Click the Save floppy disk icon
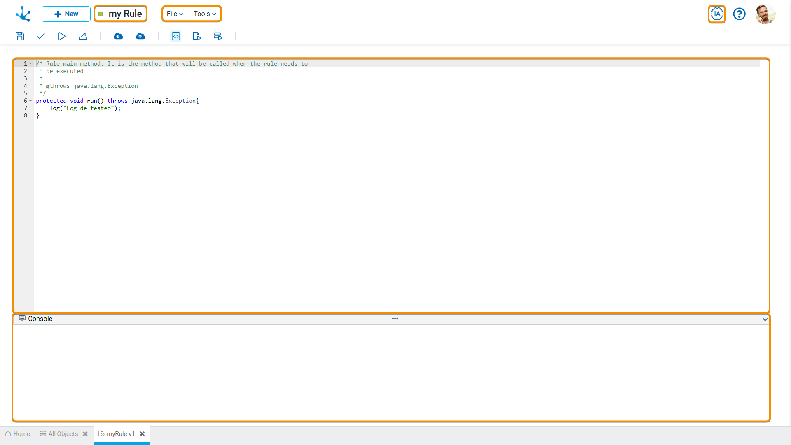 point(19,36)
